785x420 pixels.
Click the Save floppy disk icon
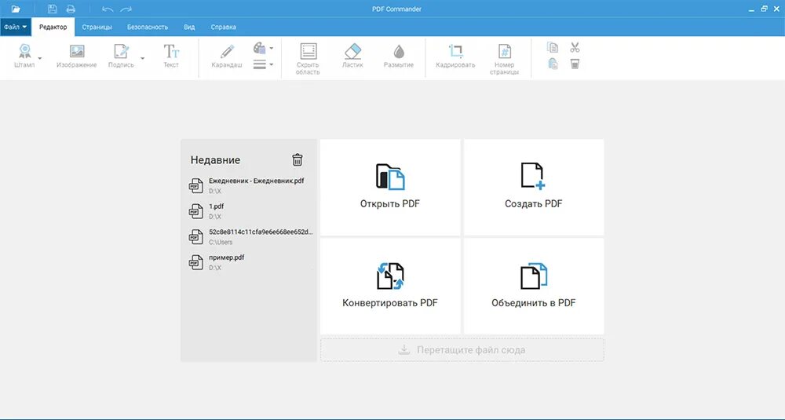coord(52,9)
